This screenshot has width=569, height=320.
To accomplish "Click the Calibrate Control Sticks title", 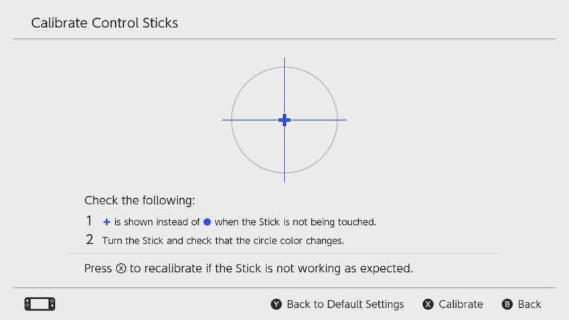I will tap(104, 23).
